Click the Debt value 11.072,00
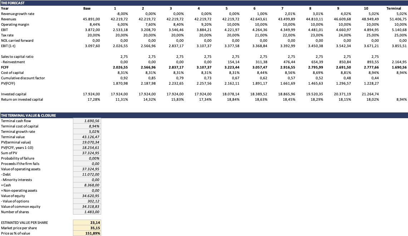The width and height of the screenshot is (408, 236). 87,174
